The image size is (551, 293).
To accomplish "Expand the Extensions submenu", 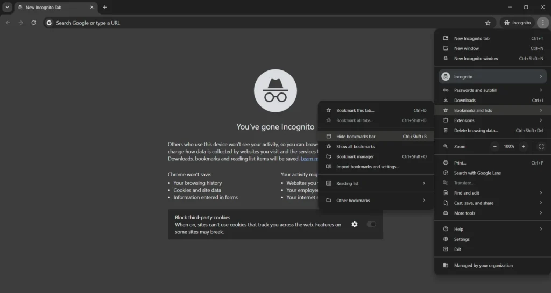I will pyautogui.click(x=493, y=120).
